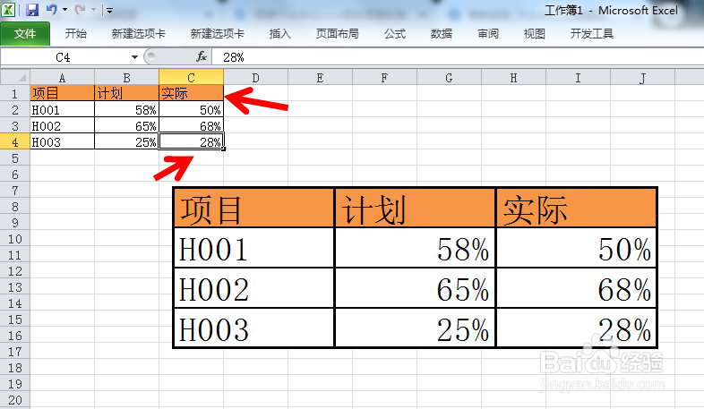Image resolution: width=704 pixels, height=409 pixels.
Task: Select column E header
Action: tap(320, 78)
